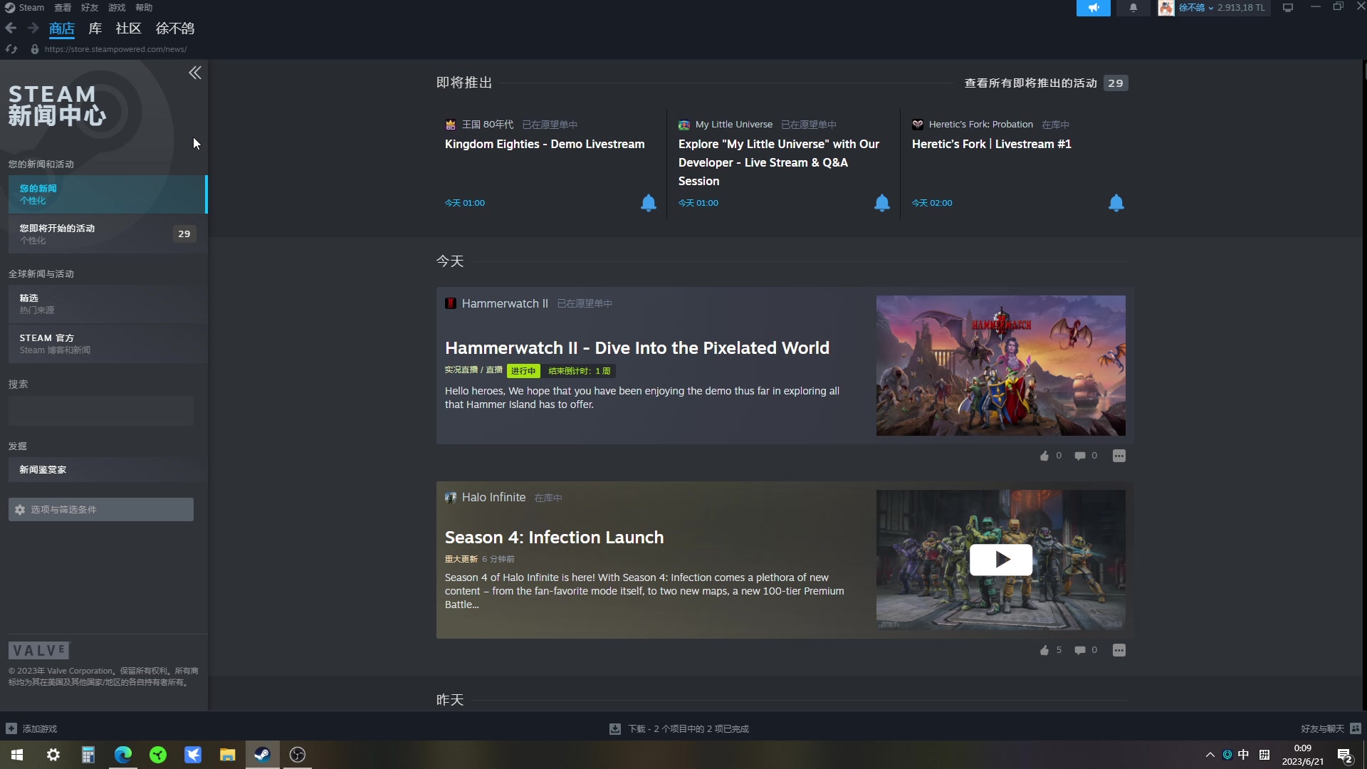
Task: Click 好友与聊天 label
Action: 1322,728
